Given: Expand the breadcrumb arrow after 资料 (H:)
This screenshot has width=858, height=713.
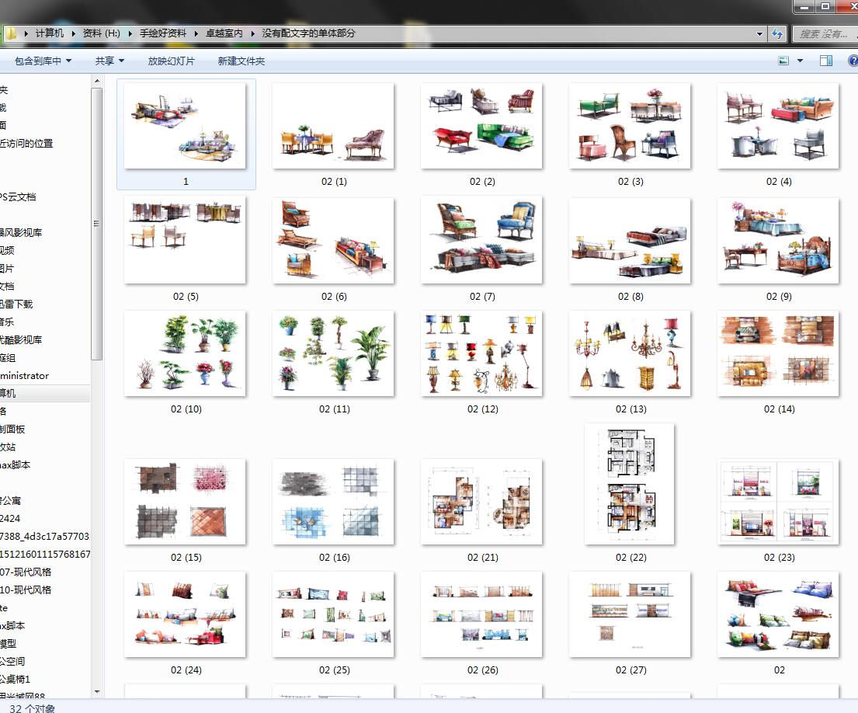Looking at the screenshot, I should click(x=130, y=33).
